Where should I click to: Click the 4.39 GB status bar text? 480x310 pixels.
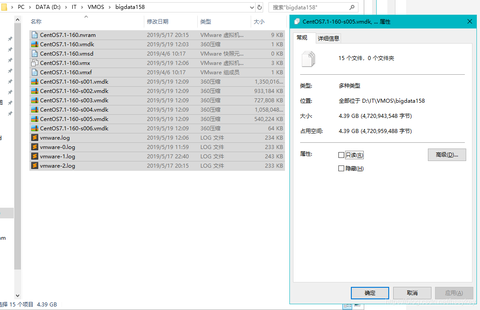pos(47,305)
